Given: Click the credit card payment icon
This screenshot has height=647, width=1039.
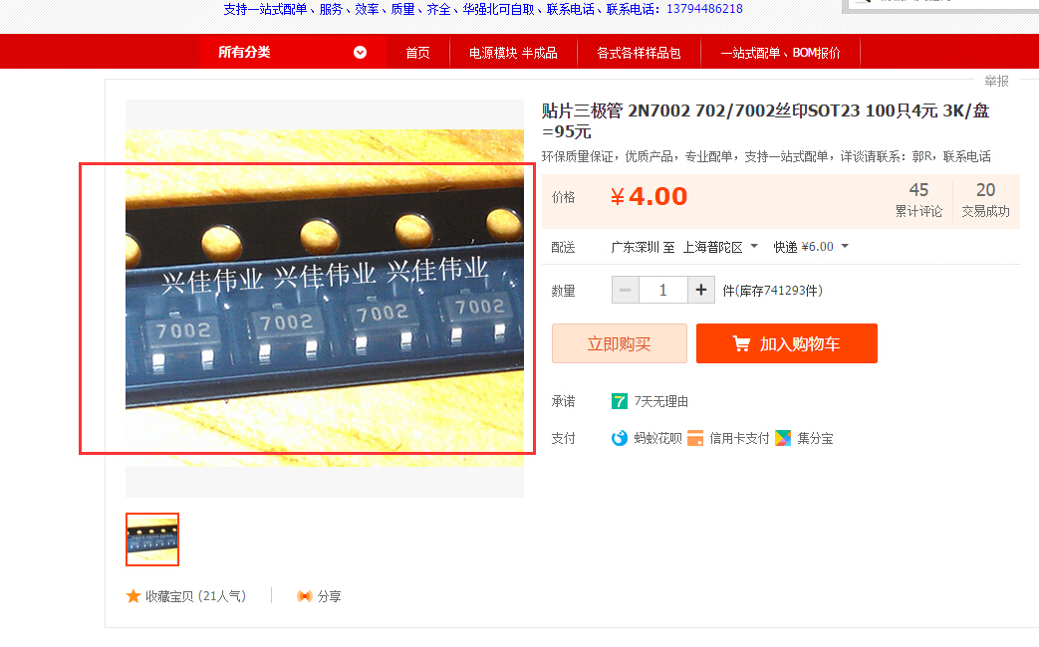Looking at the screenshot, I should [x=695, y=438].
